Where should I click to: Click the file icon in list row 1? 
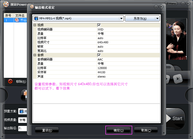tap(17, 20)
